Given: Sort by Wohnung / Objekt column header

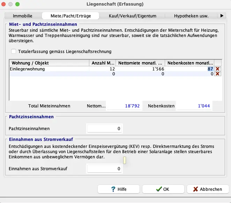Looking at the screenshot, I should [x=49, y=63].
